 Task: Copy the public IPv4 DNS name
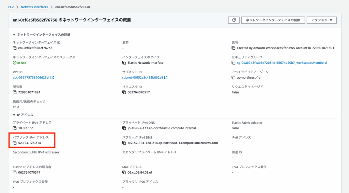124,143
